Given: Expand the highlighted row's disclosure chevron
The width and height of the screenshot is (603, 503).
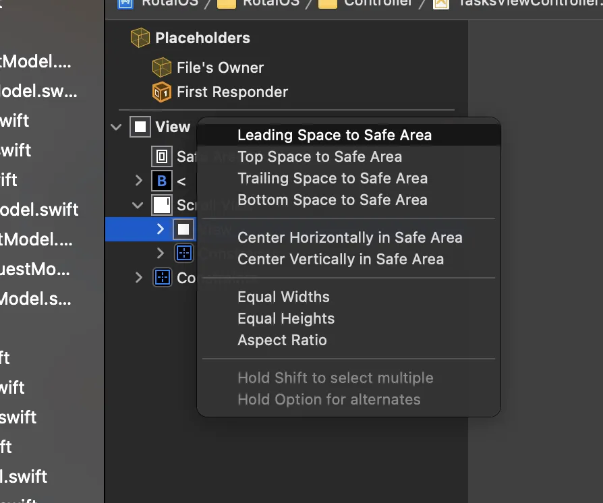Looking at the screenshot, I should (x=161, y=229).
